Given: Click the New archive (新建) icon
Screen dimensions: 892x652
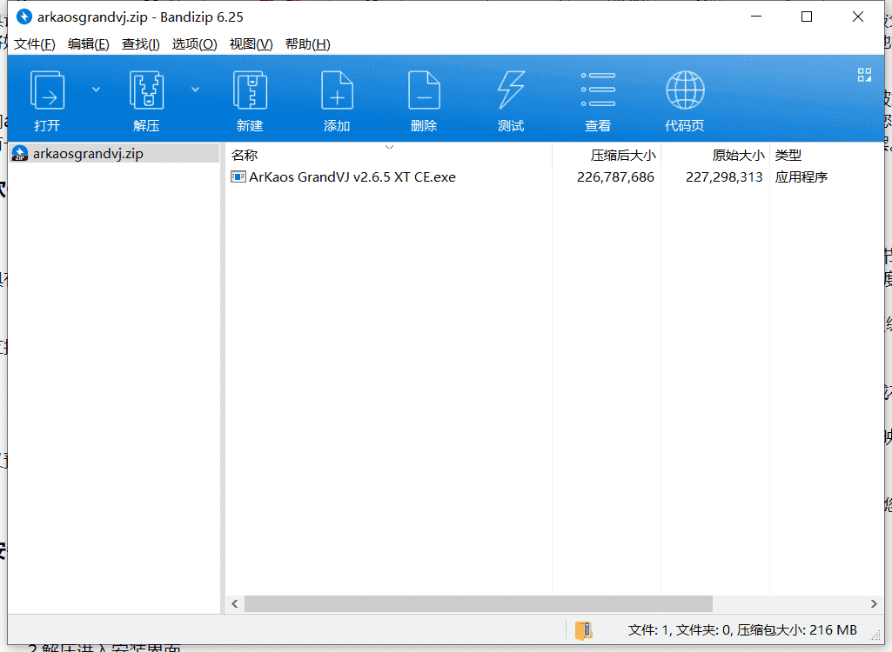Looking at the screenshot, I should [x=250, y=90].
